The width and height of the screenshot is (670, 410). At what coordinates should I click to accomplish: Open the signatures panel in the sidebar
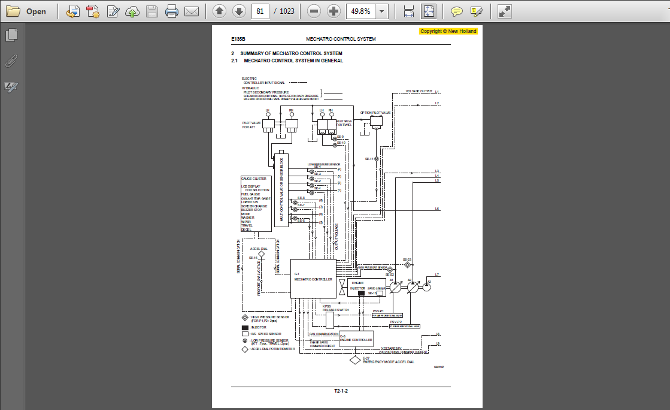click(11, 87)
